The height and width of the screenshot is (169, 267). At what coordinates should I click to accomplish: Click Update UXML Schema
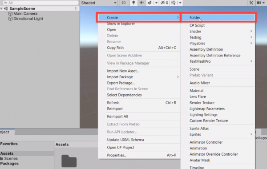click(x=125, y=140)
